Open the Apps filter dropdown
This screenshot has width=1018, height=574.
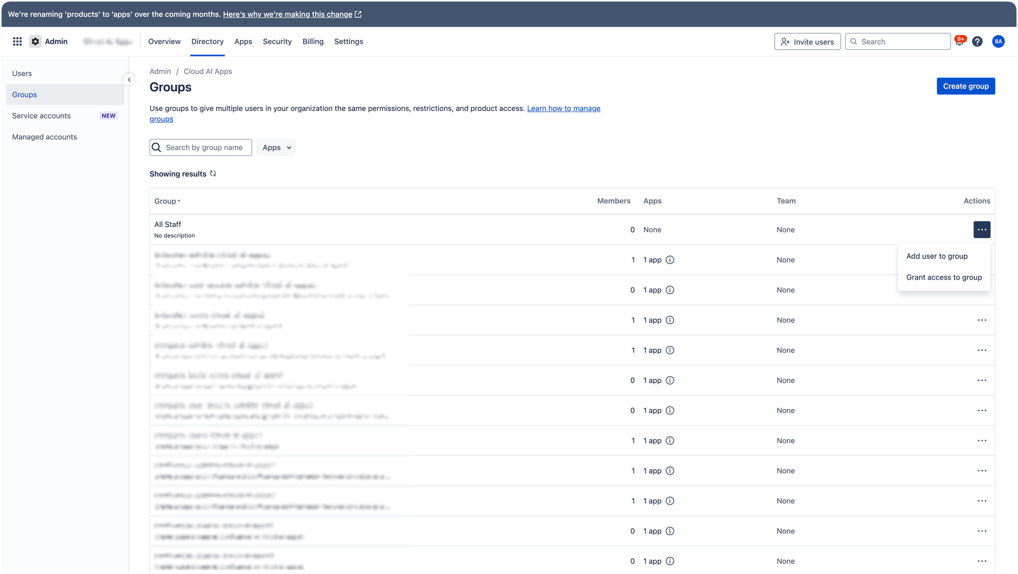[276, 147]
